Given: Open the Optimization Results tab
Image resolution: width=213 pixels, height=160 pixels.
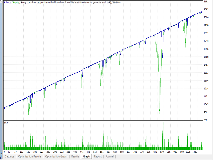Looking at the screenshot, I should (x=30, y=156).
